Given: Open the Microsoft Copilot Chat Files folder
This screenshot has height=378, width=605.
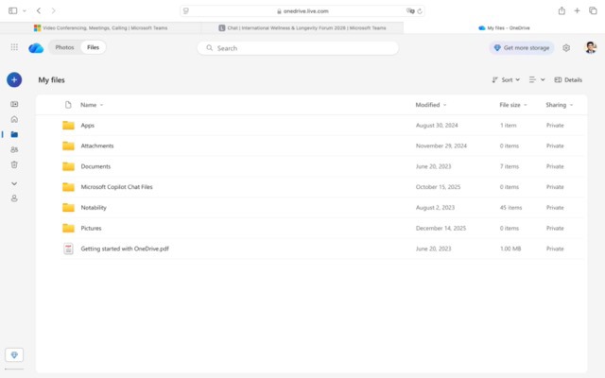Looking at the screenshot, I should (x=116, y=187).
